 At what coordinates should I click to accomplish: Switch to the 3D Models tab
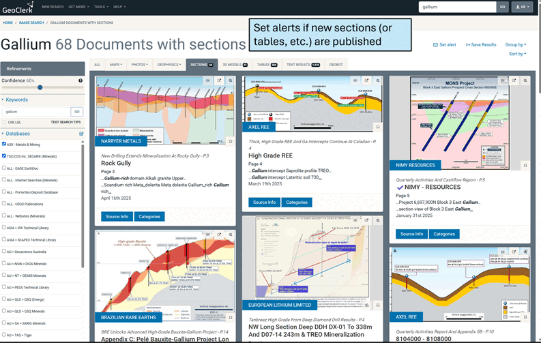coord(234,65)
